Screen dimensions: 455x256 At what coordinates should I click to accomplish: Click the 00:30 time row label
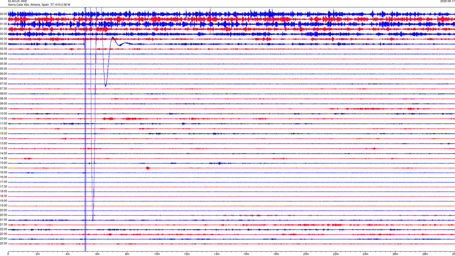3,19
